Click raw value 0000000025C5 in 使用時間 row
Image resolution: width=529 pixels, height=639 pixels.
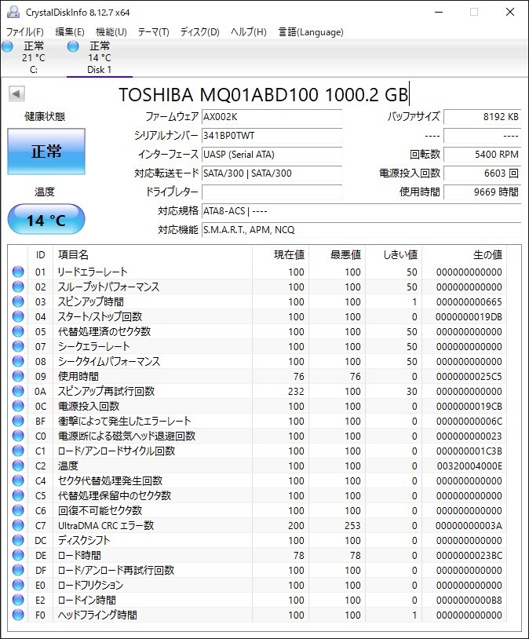pyautogui.click(x=469, y=377)
